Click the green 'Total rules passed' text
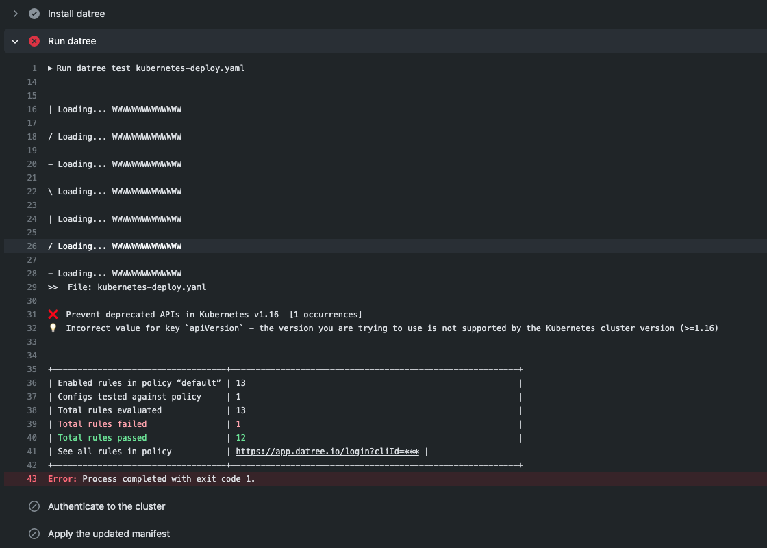 tap(102, 438)
